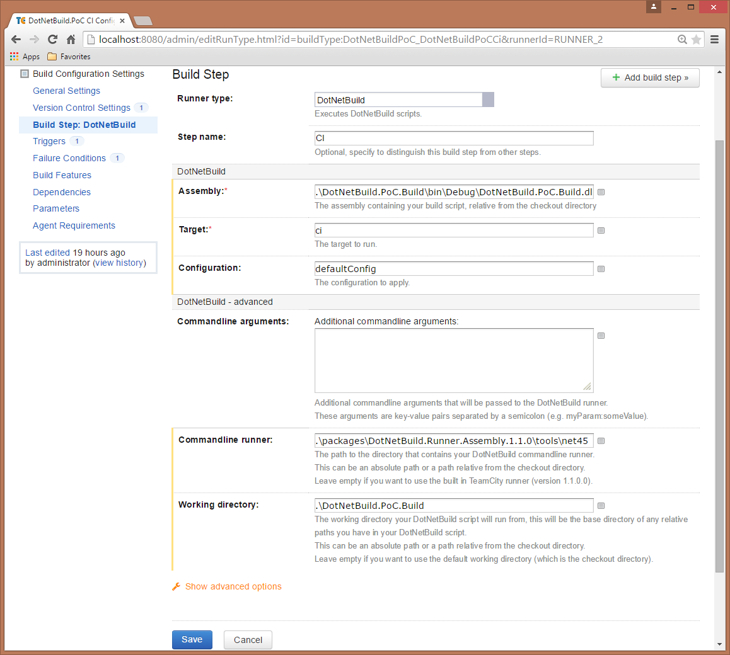
Task: Open the Apps grid shortcut
Action: [x=25, y=56]
